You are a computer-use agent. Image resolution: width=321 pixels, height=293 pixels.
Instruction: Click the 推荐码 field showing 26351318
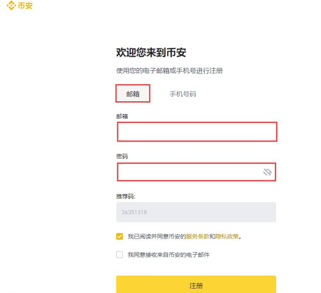(x=196, y=212)
